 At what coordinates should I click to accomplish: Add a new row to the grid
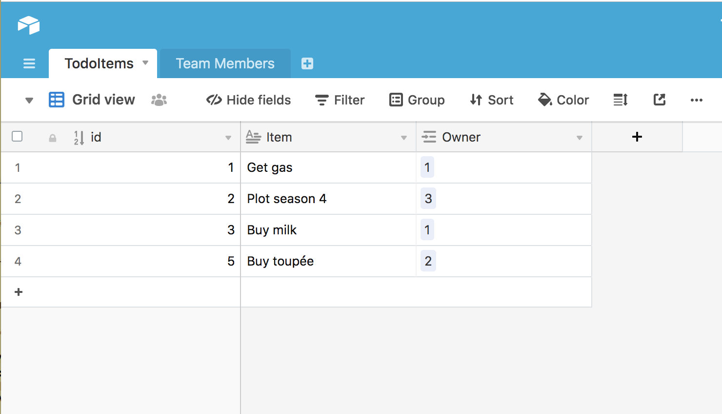pyautogui.click(x=19, y=292)
